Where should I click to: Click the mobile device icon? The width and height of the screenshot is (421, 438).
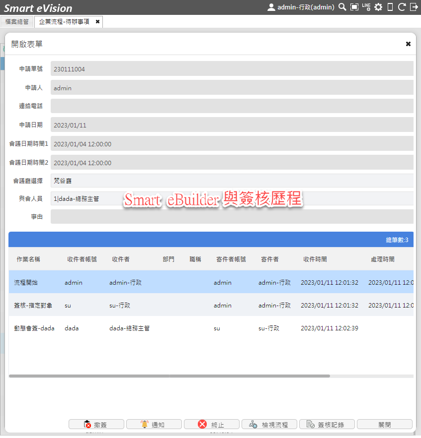390,7
